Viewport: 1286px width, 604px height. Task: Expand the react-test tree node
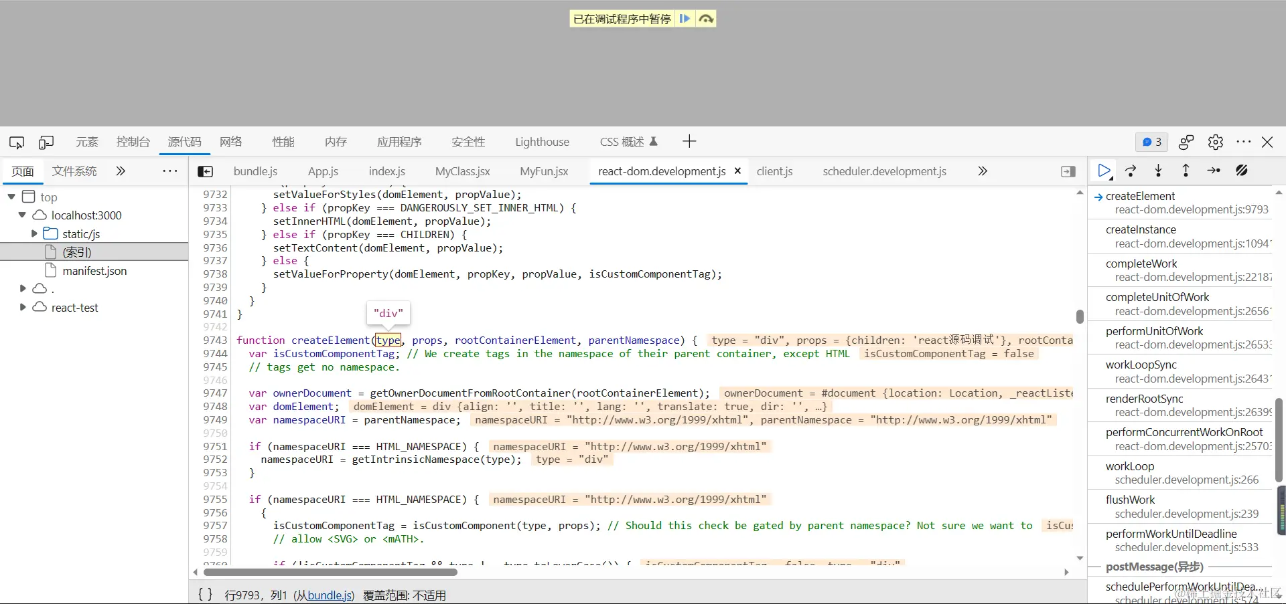23,308
